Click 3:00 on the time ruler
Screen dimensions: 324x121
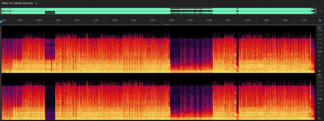[x=172, y=20]
